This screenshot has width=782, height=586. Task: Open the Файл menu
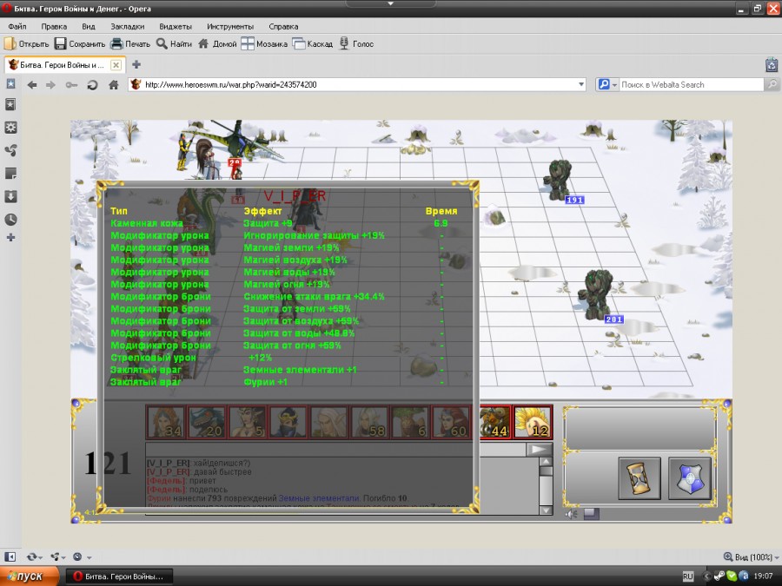(17, 26)
